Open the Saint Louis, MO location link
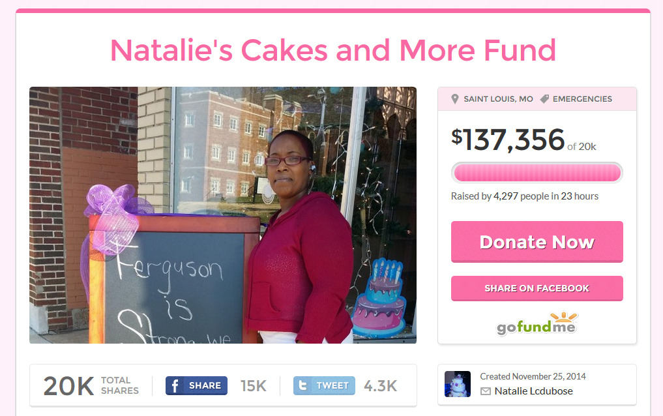Image resolution: width=663 pixels, height=416 pixels. coord(498,99)
